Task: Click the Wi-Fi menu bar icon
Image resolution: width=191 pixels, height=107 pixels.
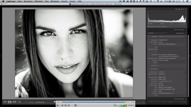Action: pos(158,1)
